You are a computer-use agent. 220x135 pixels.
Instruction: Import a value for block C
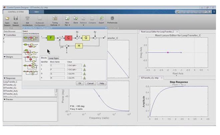click(84, 65)
